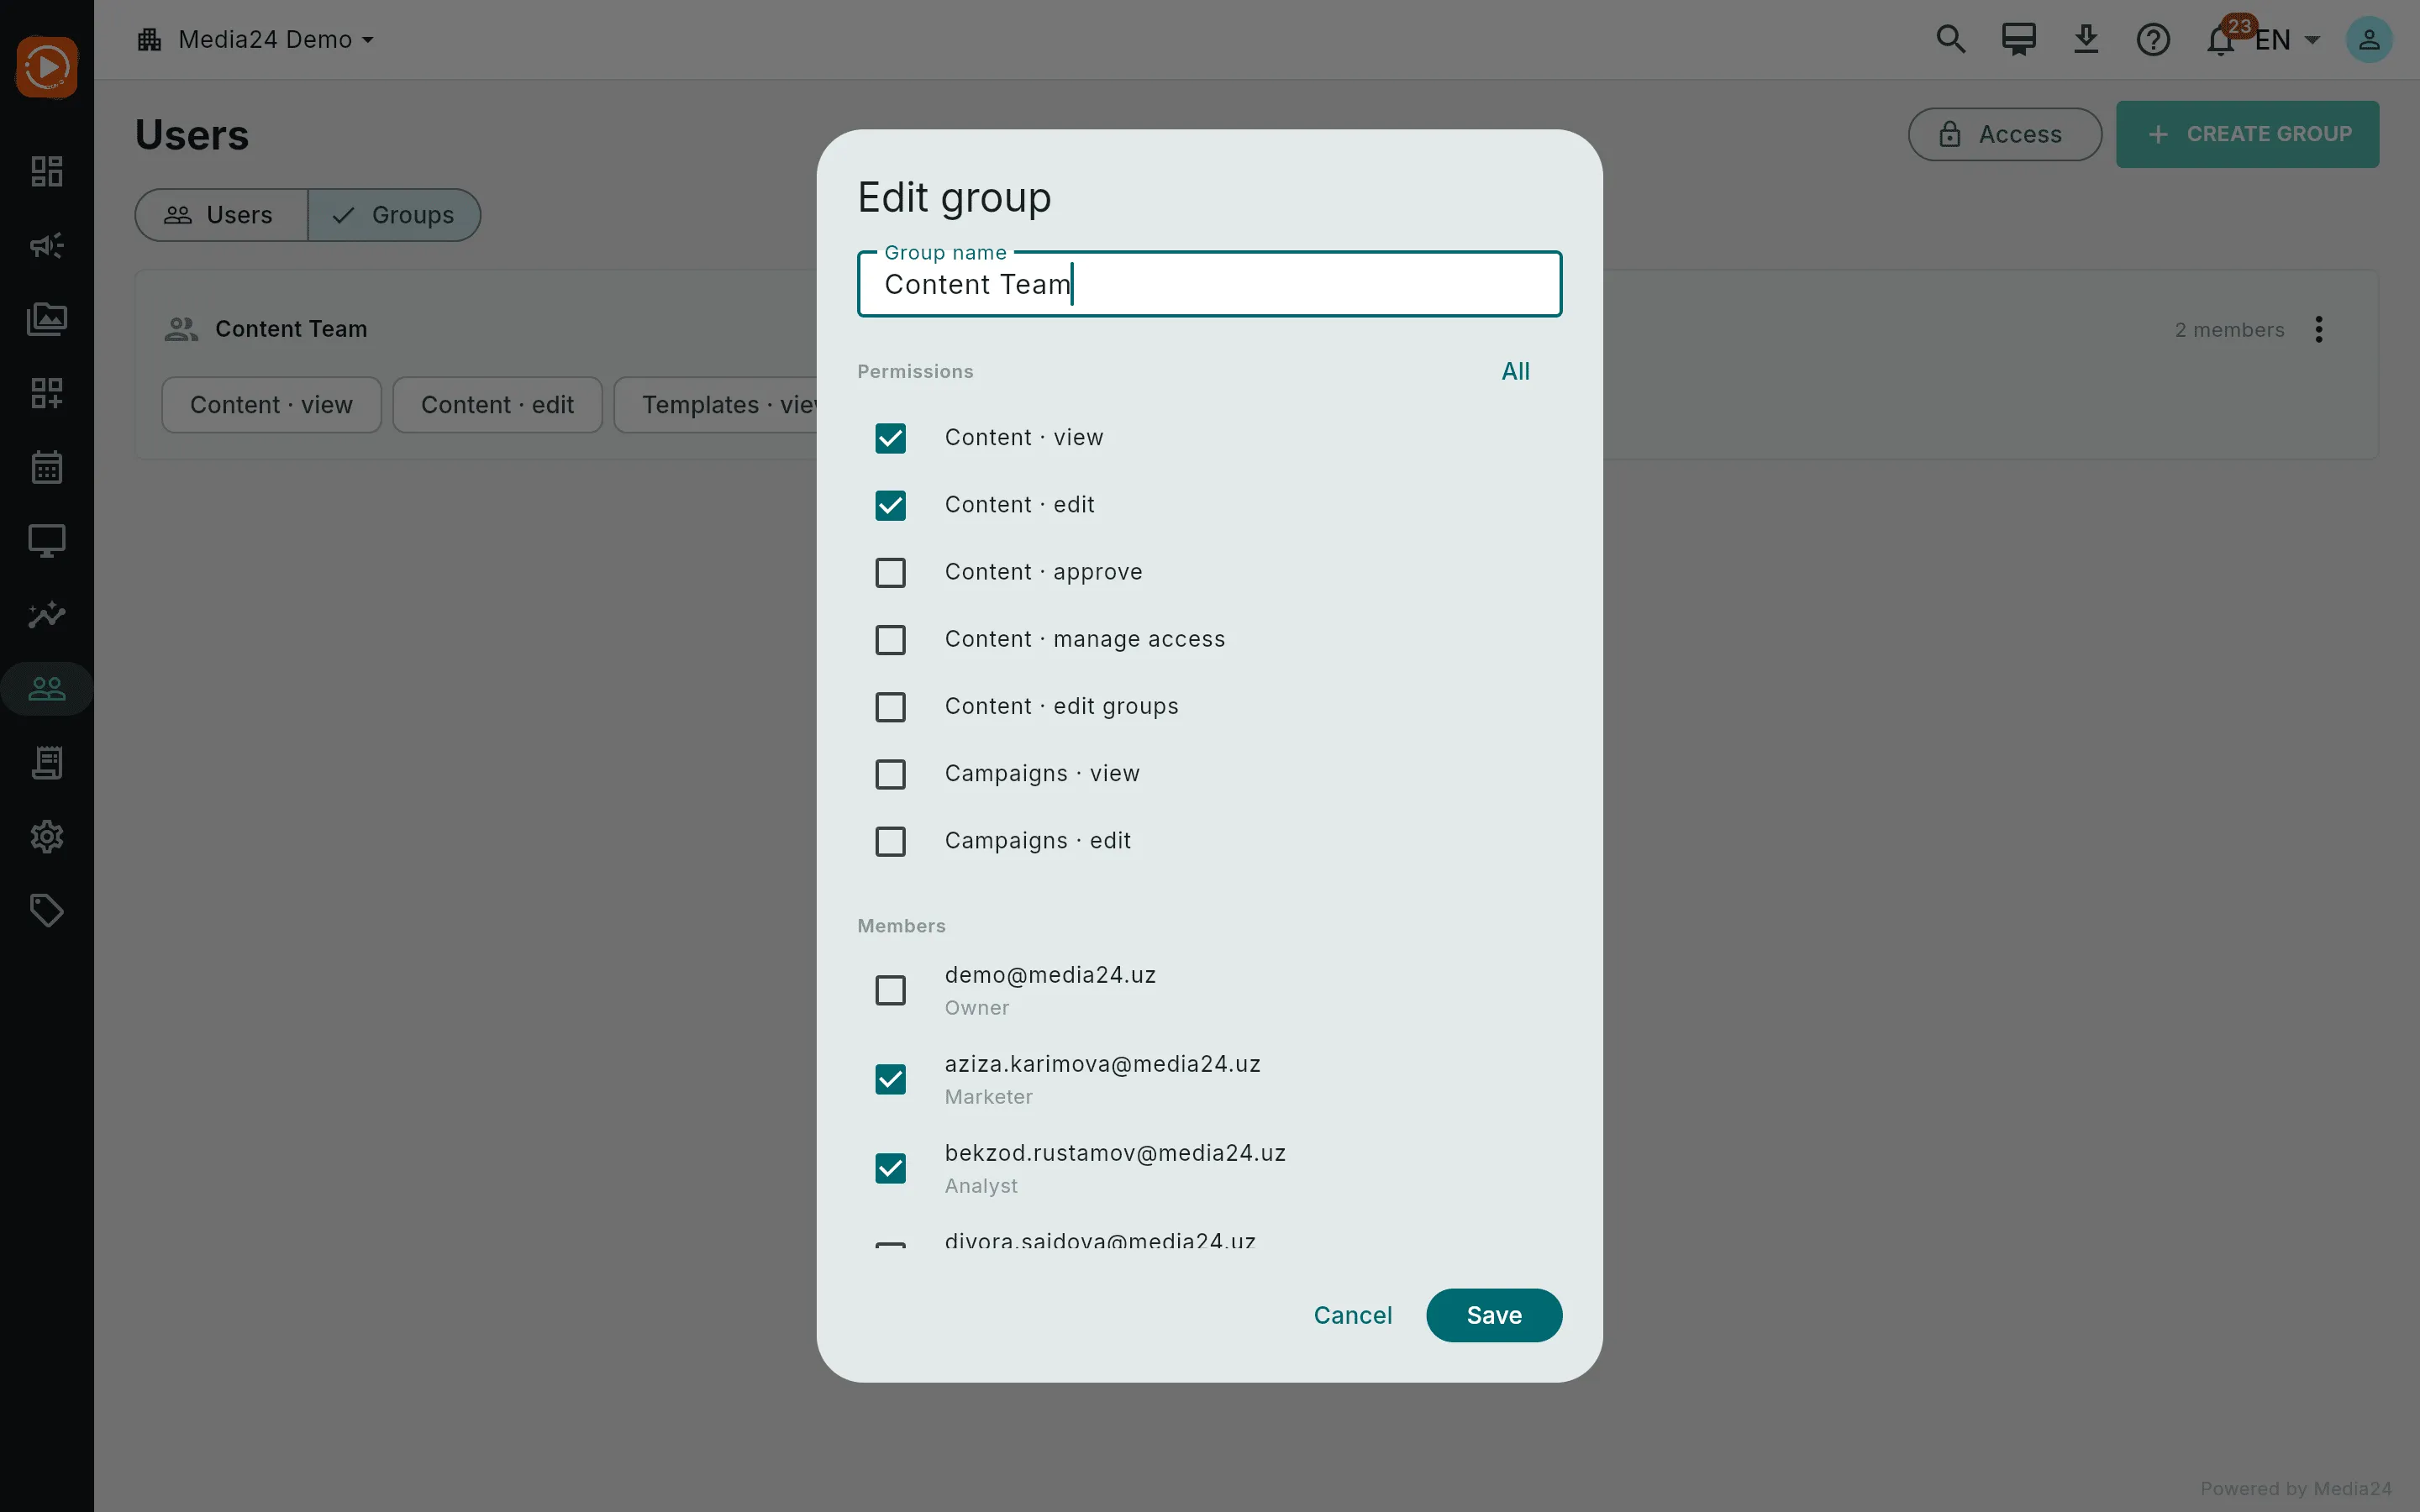
Task: Open the calendar schedule sidebar icon
Action: [46, 467]
